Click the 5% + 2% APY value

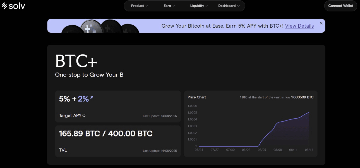point(74,99)
